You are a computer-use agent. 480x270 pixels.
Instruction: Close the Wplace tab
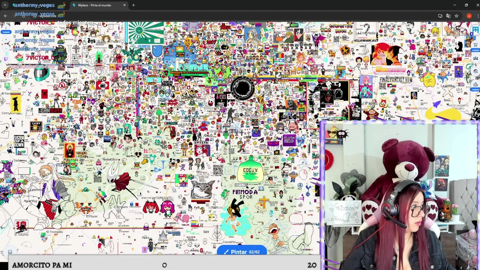click(x=124, y=5)
